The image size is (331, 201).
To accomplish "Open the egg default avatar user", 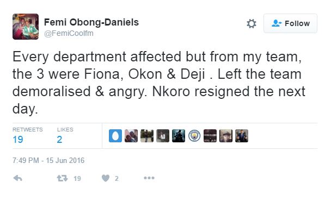I will [x=115, y=136].
